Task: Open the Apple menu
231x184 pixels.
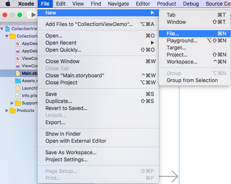Action: [8, 4]
